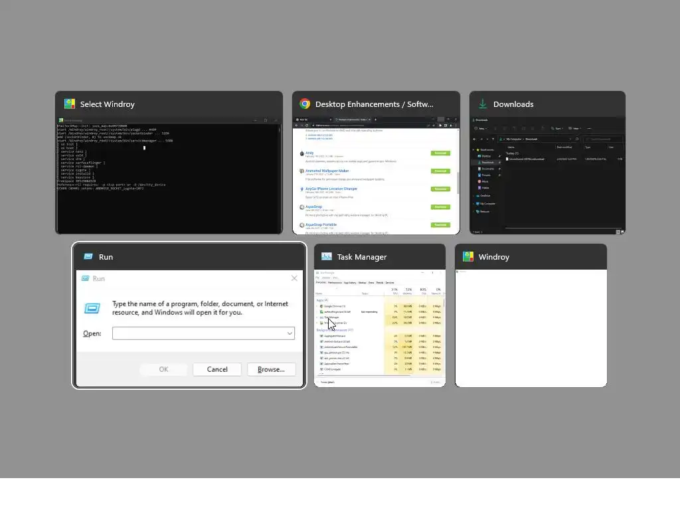This screenshot has height=510, width=680.
Task: Click the Chrome icon beside Desktop Enhancements title
Action: click(x=305, y=104)
